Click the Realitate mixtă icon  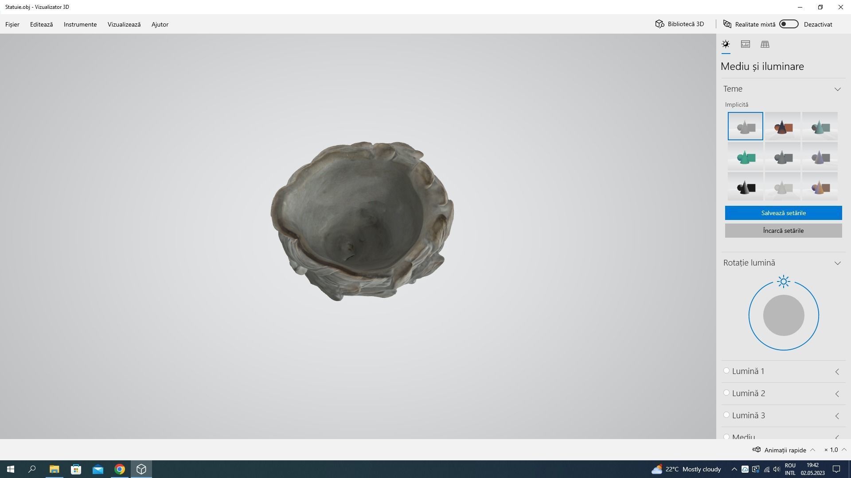point(727,24)
